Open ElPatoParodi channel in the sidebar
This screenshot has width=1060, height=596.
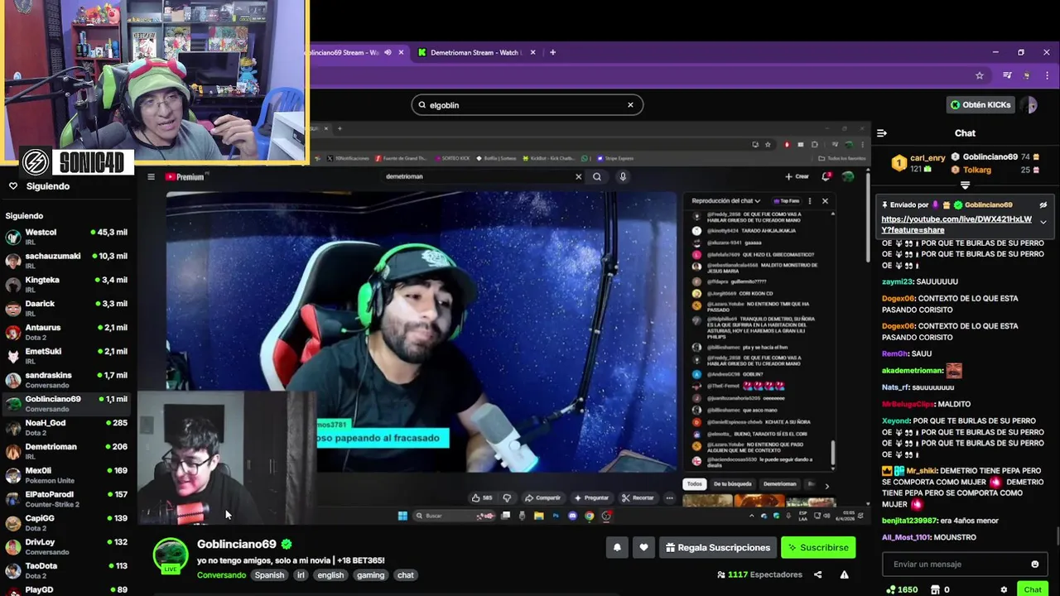point(67,499)
